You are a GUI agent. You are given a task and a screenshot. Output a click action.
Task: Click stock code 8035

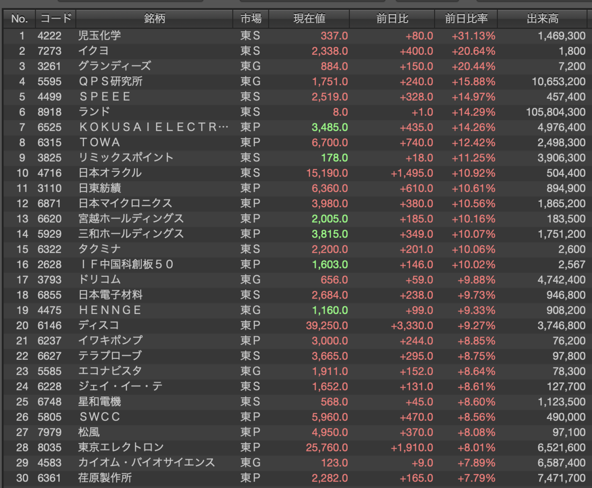(49, 448)
